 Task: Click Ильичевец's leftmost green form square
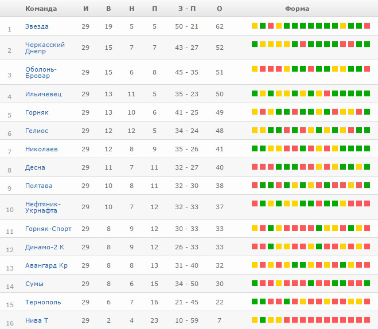tap(255, 93)
